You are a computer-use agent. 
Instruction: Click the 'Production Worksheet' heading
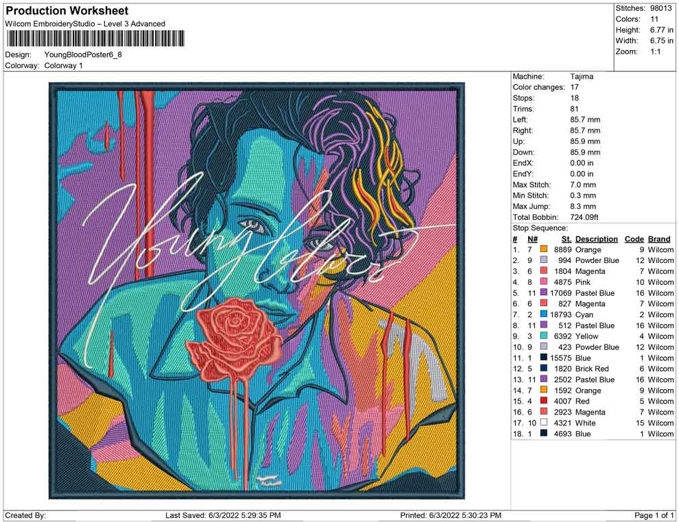pos(67,11)
